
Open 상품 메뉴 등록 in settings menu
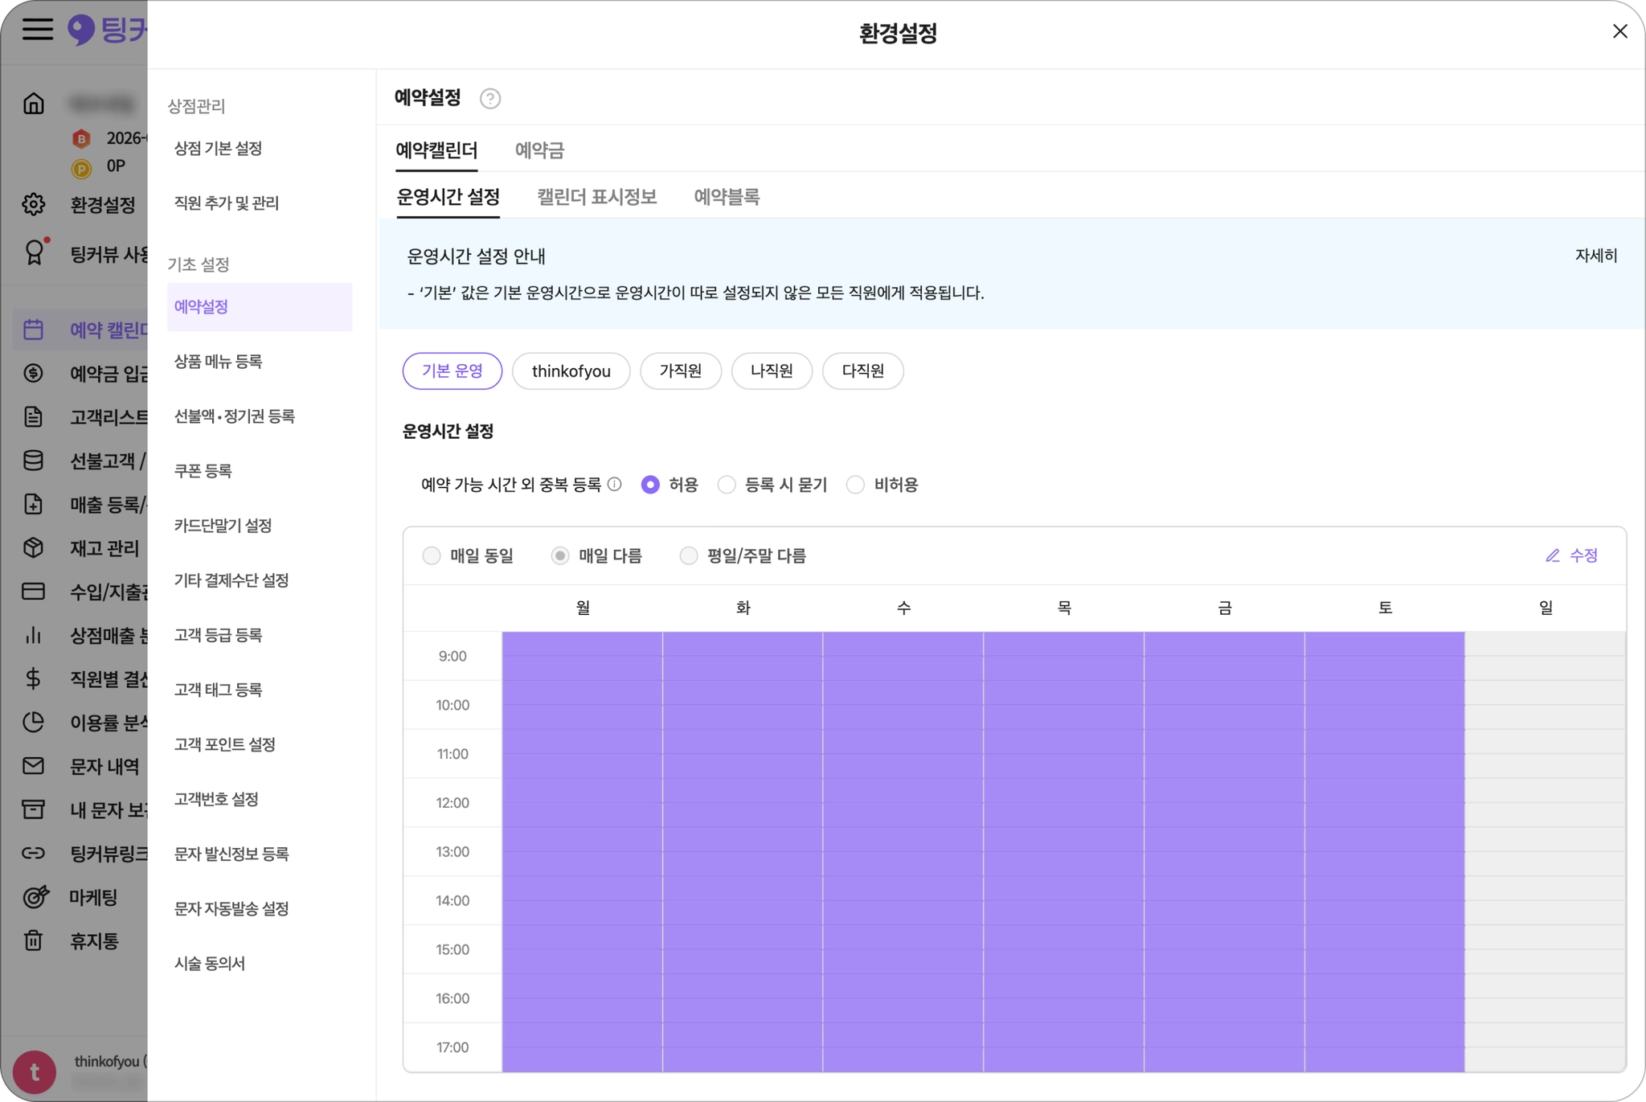pyautogui.click(x=218, y=362)
